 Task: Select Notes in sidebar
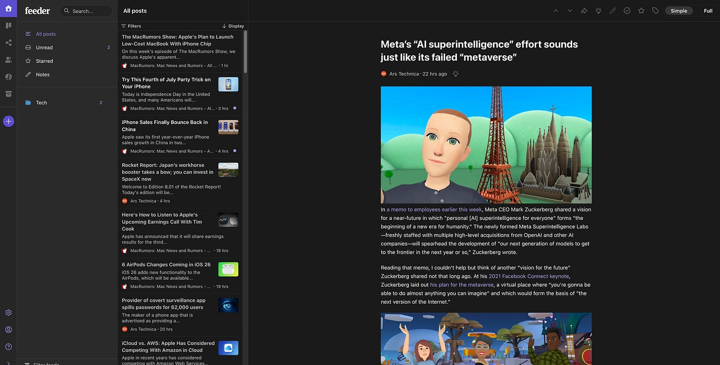[x=67, y=75]
